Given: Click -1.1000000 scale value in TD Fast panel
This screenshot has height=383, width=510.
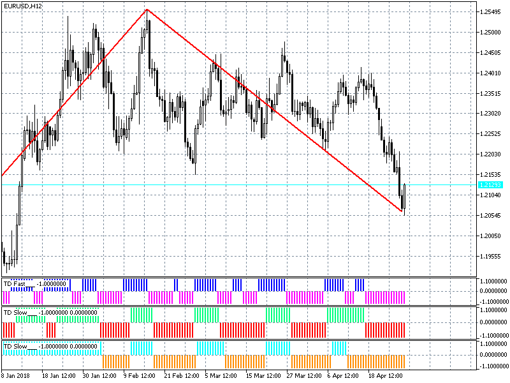Looking at the screenshot, I should [x=493, y=301].
